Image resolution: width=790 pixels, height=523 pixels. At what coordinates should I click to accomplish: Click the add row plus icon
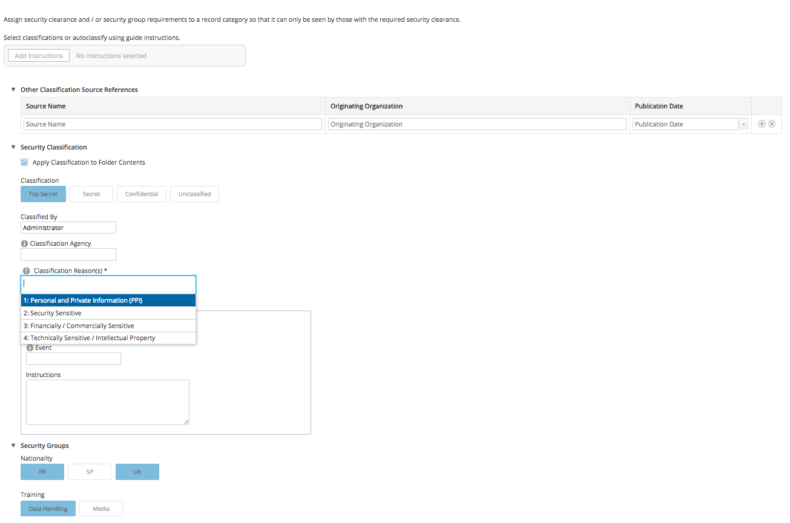pyautogui.click(x=762, y=124)
